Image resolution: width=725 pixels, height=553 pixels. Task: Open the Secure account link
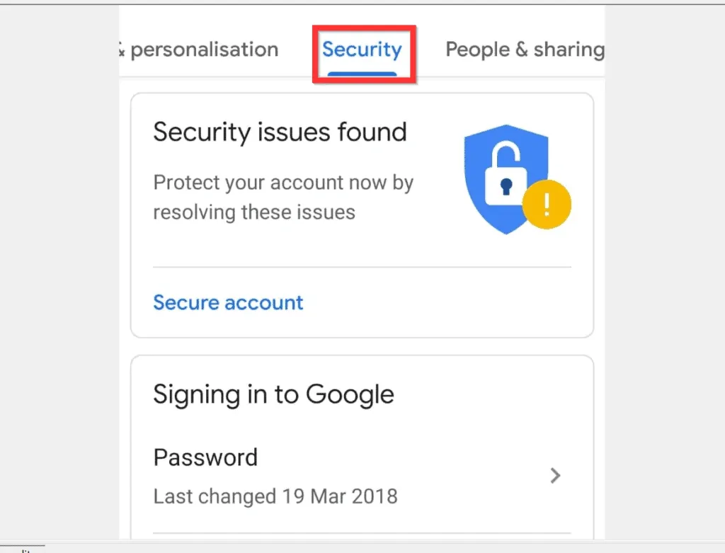(x=228, y=302)
